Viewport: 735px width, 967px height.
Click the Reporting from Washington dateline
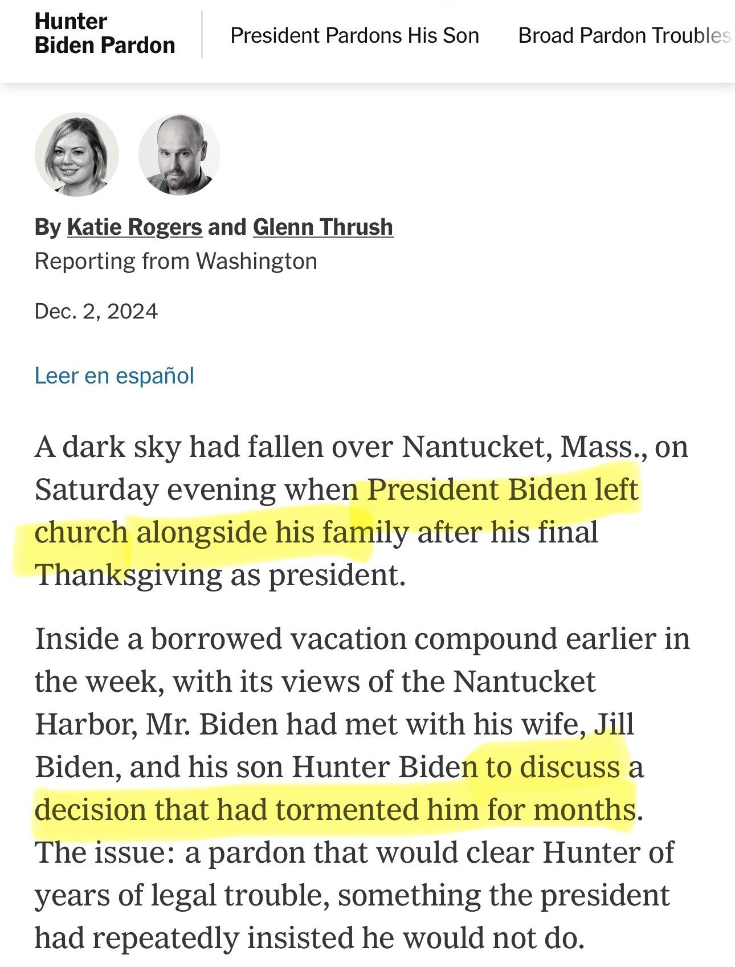(x=176, y=261)
